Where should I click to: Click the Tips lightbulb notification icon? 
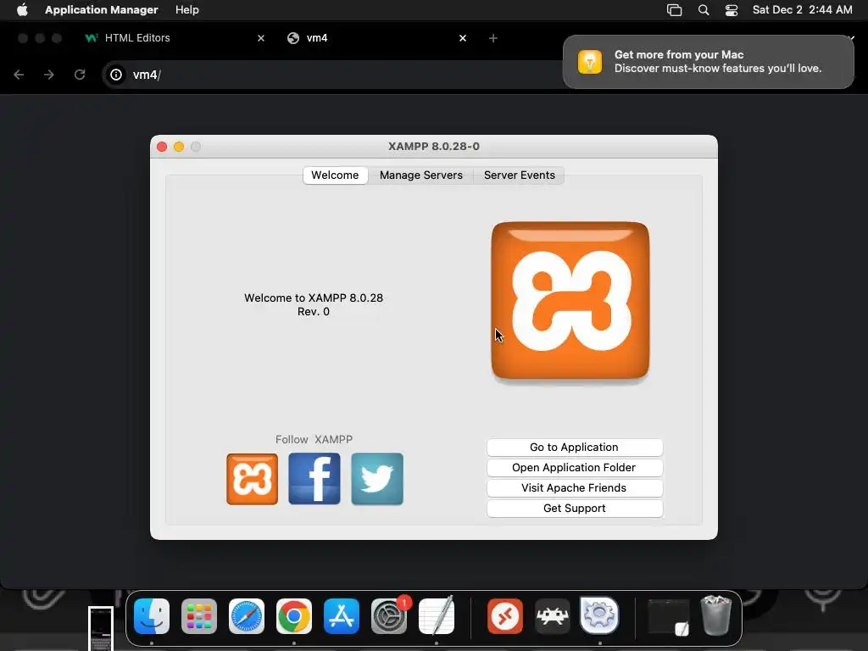tap(590, 61)
